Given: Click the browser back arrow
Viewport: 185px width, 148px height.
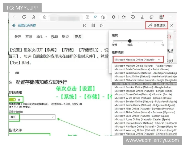Looking at the screenshot, I should (x=15, y=17).
